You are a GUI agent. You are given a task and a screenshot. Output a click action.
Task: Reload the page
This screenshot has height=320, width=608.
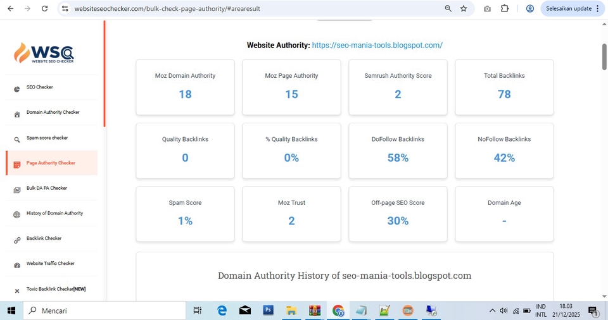pos(44,9)
